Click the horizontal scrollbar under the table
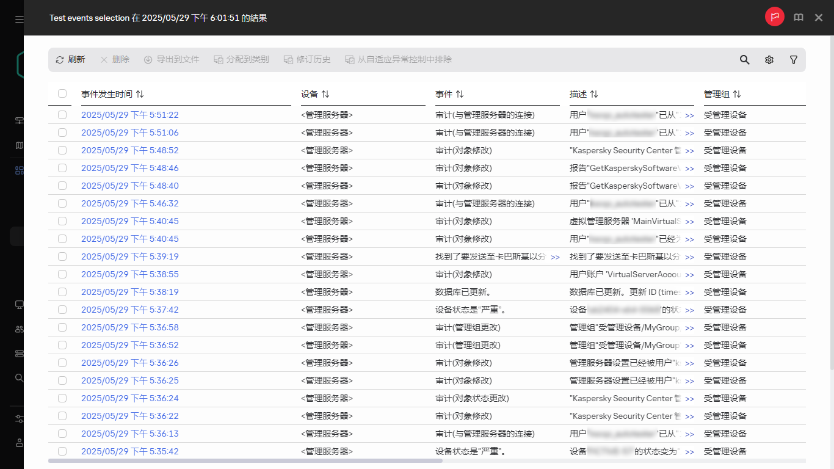This screenshot has width=834, height=469. tap(244, 460)
